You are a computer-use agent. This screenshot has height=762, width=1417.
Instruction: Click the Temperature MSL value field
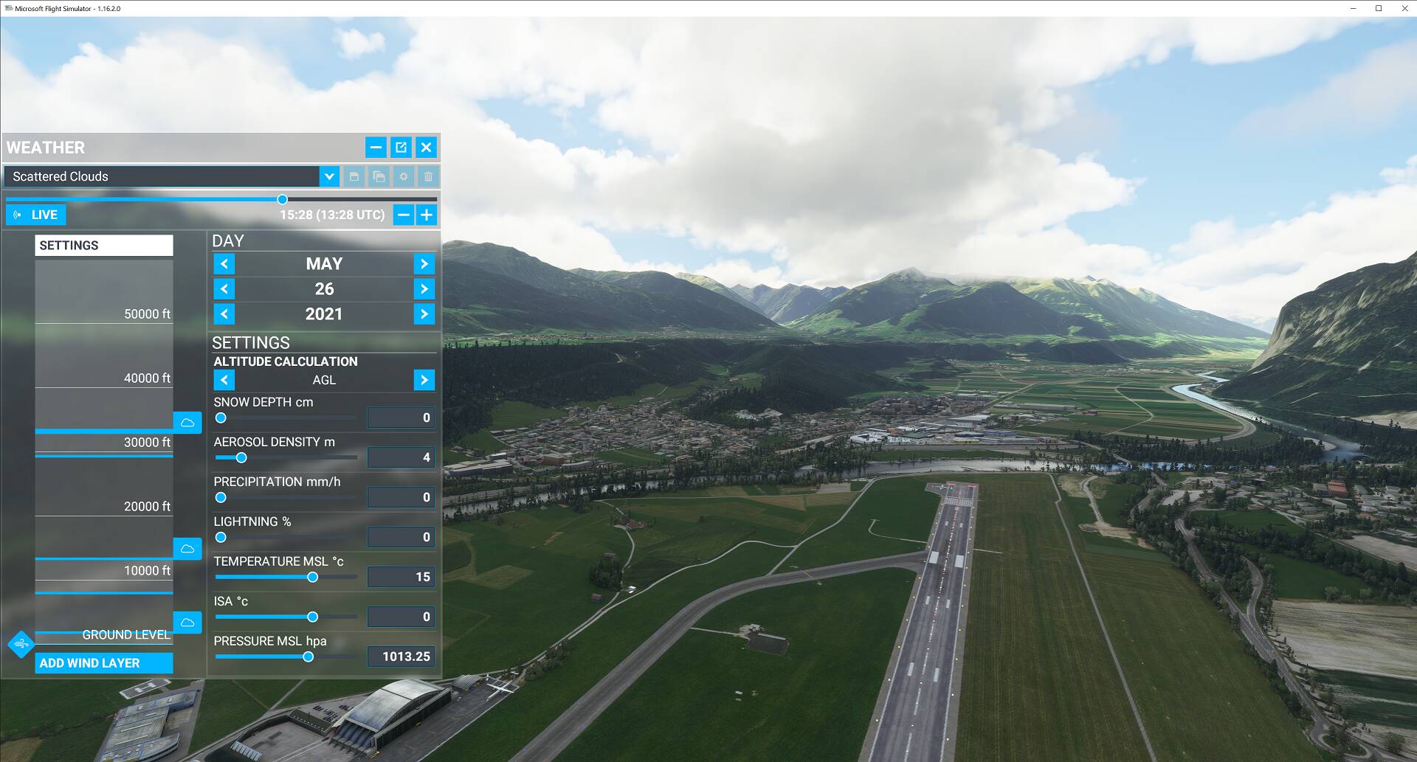[x=401, y=577]
